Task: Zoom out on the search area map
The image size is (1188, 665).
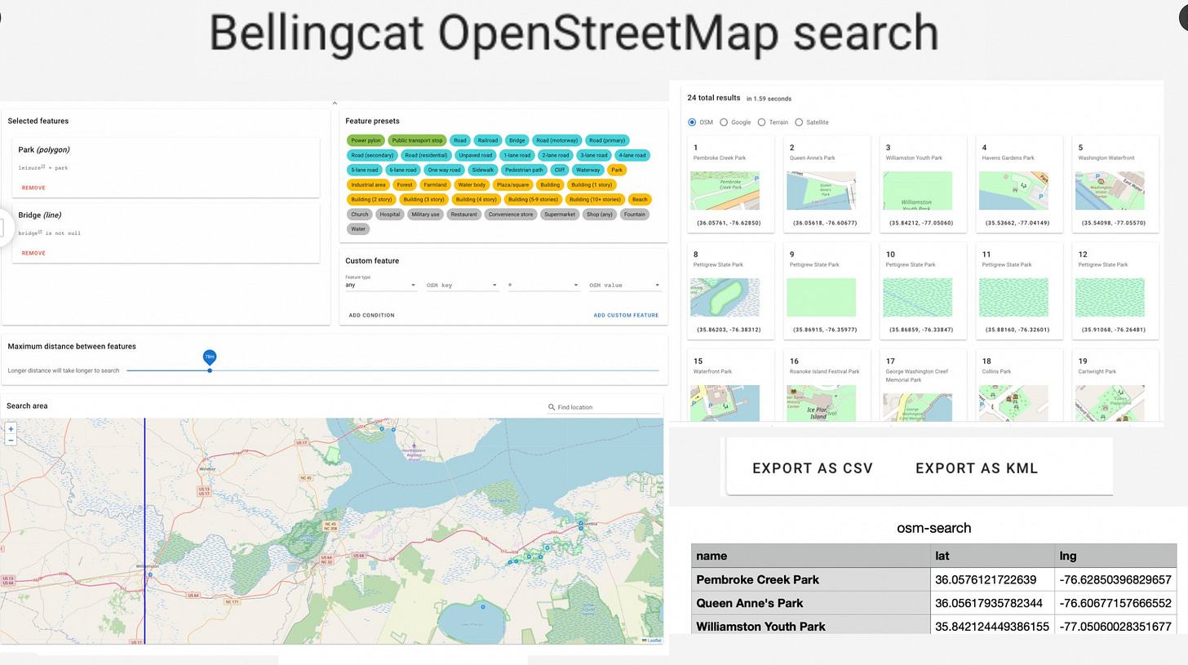Action: tap(11, 440)
